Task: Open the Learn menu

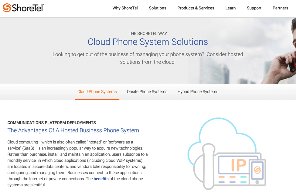Action: point(230,8)
